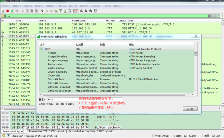The image size is (224, 138).
Task: Open the 视图(V) menu
Action: tap(28, 6)
